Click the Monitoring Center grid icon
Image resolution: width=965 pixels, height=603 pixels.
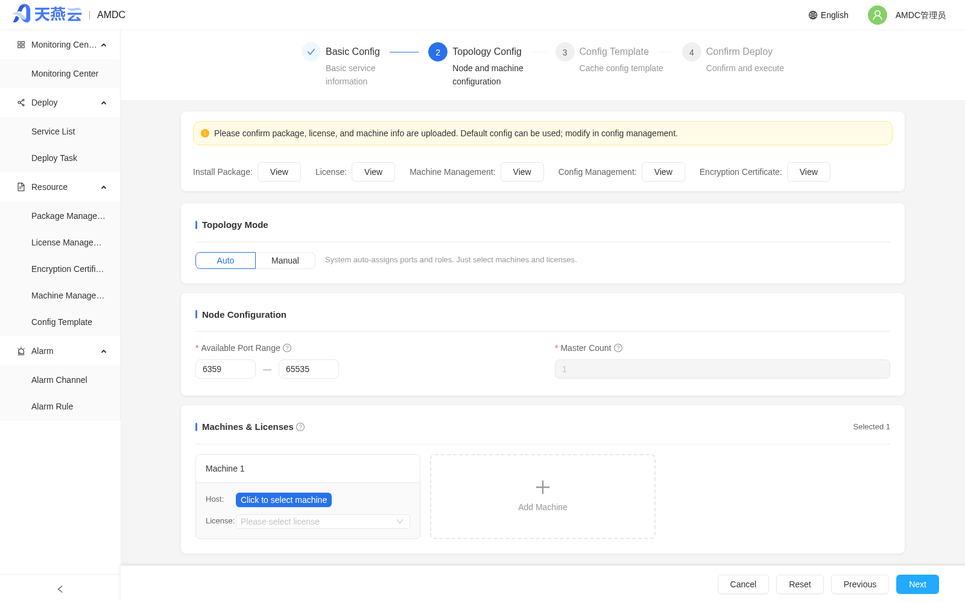point(21,45)
